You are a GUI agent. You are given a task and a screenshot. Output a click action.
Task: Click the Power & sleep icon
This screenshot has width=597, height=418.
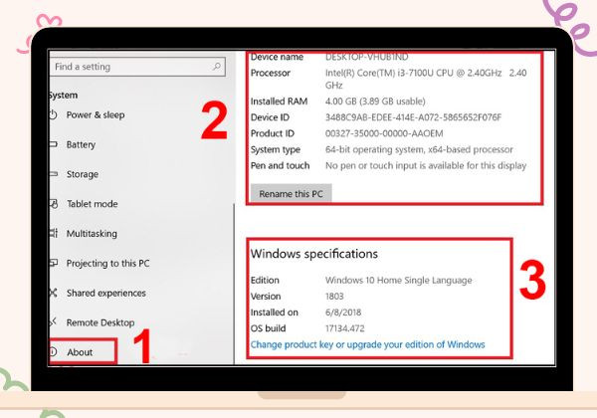pyautogui.click(x=53, y=114)
